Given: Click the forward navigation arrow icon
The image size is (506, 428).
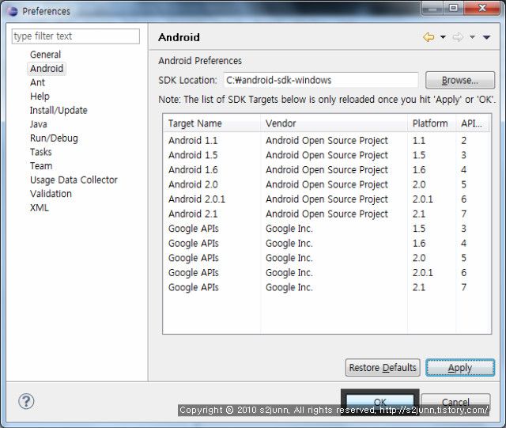Looking at the screenshot, I should pos(458,37).
